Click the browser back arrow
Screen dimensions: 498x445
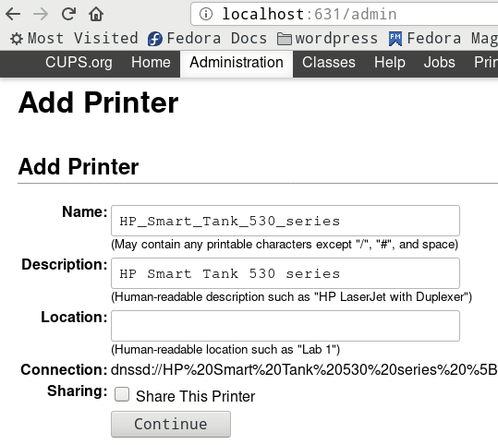point(13,14)
